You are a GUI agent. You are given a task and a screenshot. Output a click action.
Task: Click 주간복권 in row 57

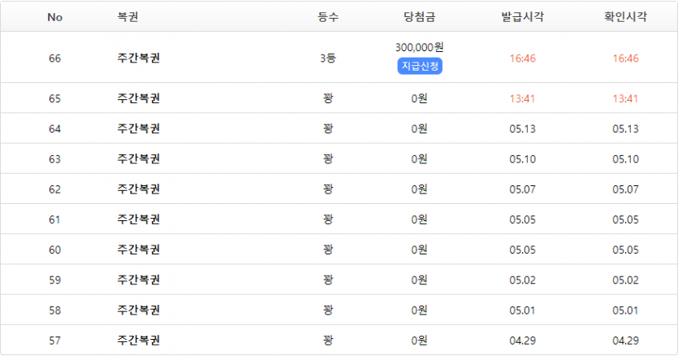(x=138, y=341)
